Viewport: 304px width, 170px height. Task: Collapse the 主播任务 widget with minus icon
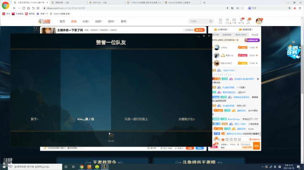point(293,42)
